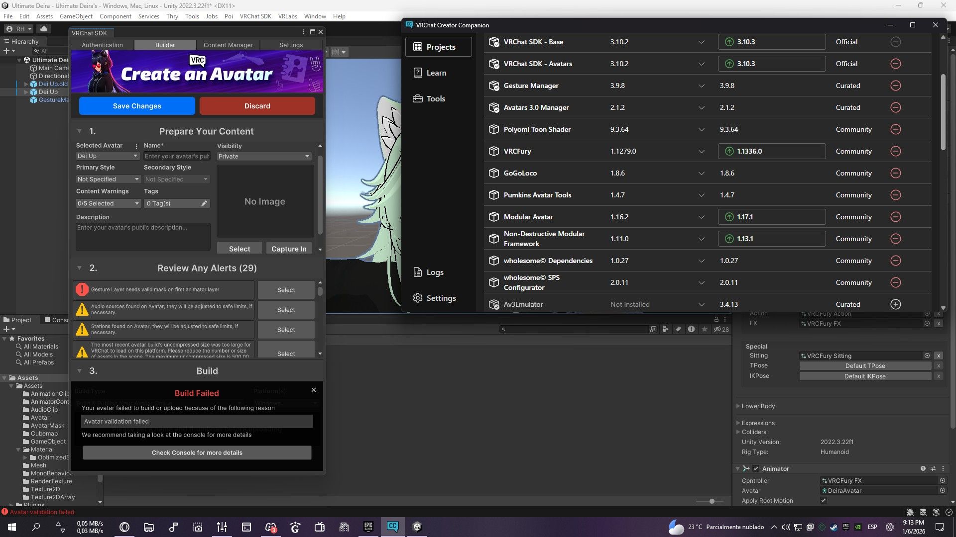
Task: Open VRChat SDK panel kebab menu
Action: click(303, 32)
